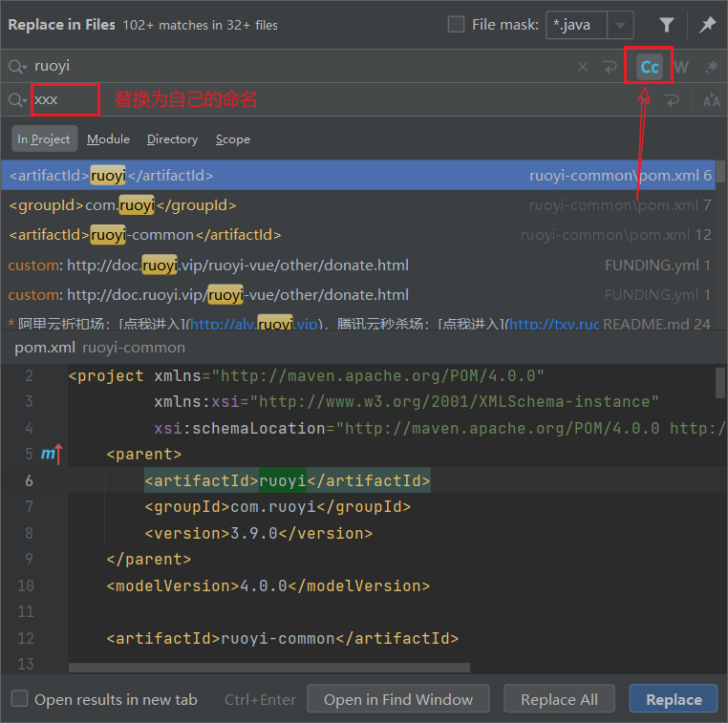Clear the search field with X icon

[x=583, y=67]
